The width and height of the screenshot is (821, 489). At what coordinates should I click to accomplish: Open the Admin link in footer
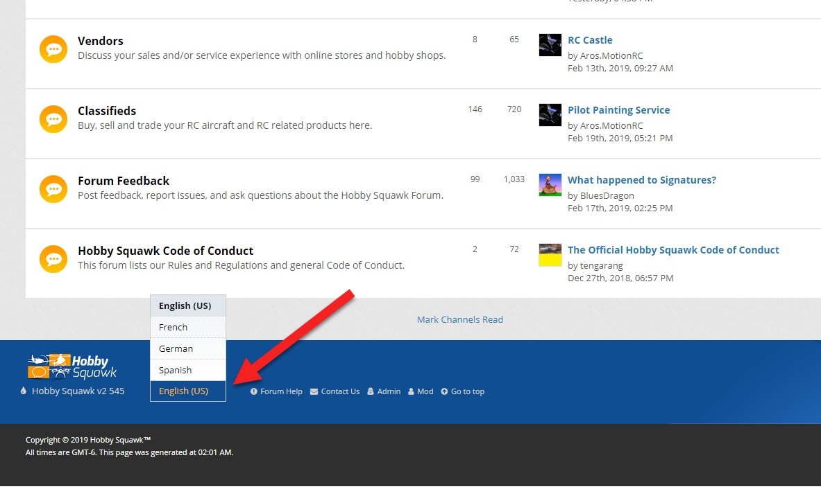click(389, 391)
